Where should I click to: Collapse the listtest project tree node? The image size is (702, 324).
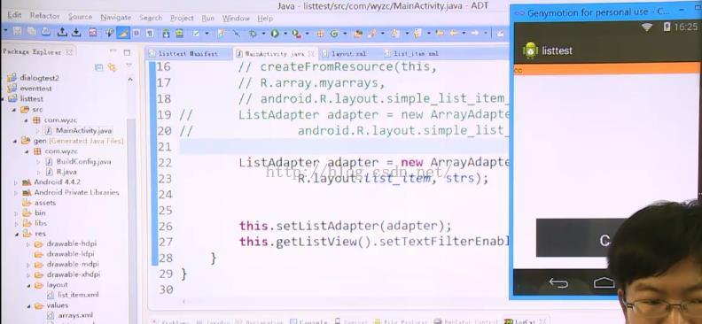(4, 99)
